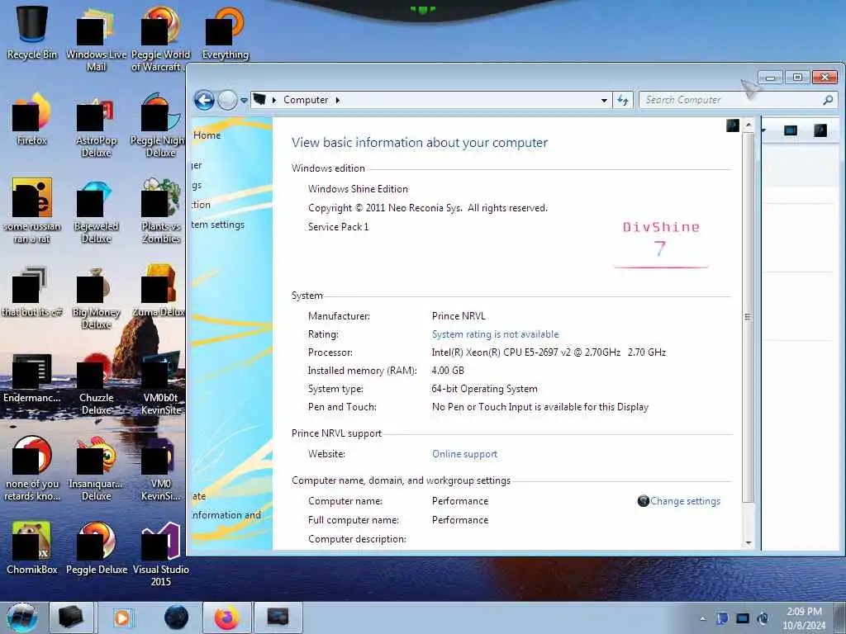Image resolution: width=846 pixels, height=634 pixels.
Task: Expand the address bar history dropdown
Action: coord(604,100)
